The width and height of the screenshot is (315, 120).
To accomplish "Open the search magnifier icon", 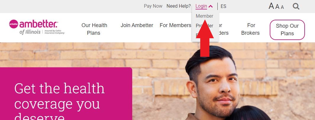I will pyautogui.click(x=296, y=6).
